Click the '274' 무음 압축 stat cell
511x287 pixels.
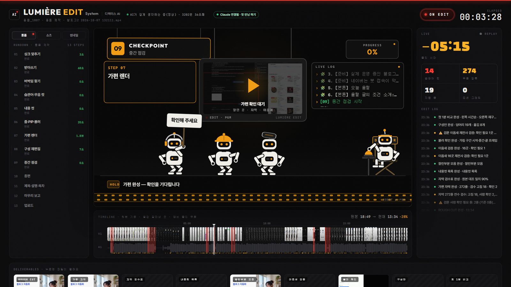(478, 74)
